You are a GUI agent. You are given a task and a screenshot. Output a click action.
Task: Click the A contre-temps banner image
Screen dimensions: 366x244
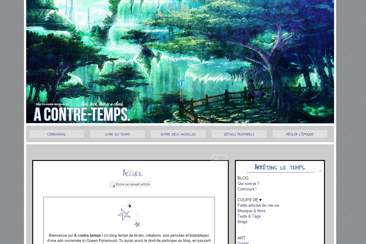[x=180, y=62]
